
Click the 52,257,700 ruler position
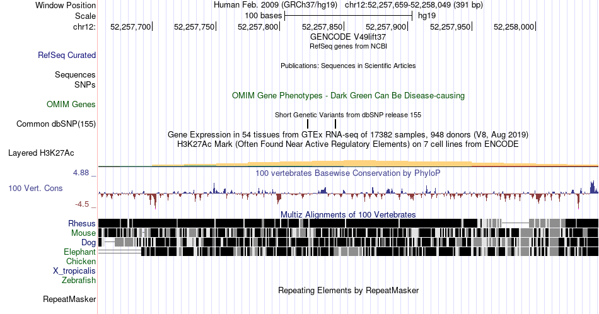pyautogui.click(x=131, y=26)
